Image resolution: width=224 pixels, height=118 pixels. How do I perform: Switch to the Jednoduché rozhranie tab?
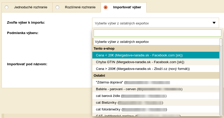coord(31,7)
